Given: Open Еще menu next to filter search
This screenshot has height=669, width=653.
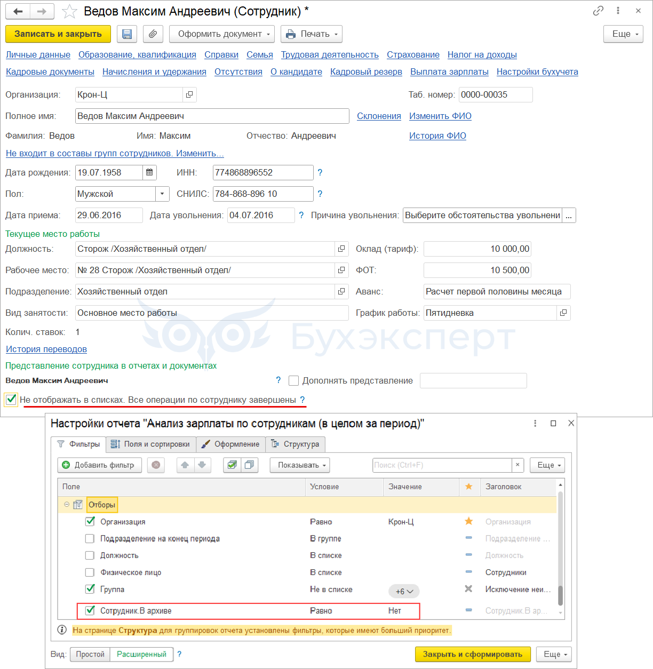Looking at the screenshot, I should tap(547, 465).
